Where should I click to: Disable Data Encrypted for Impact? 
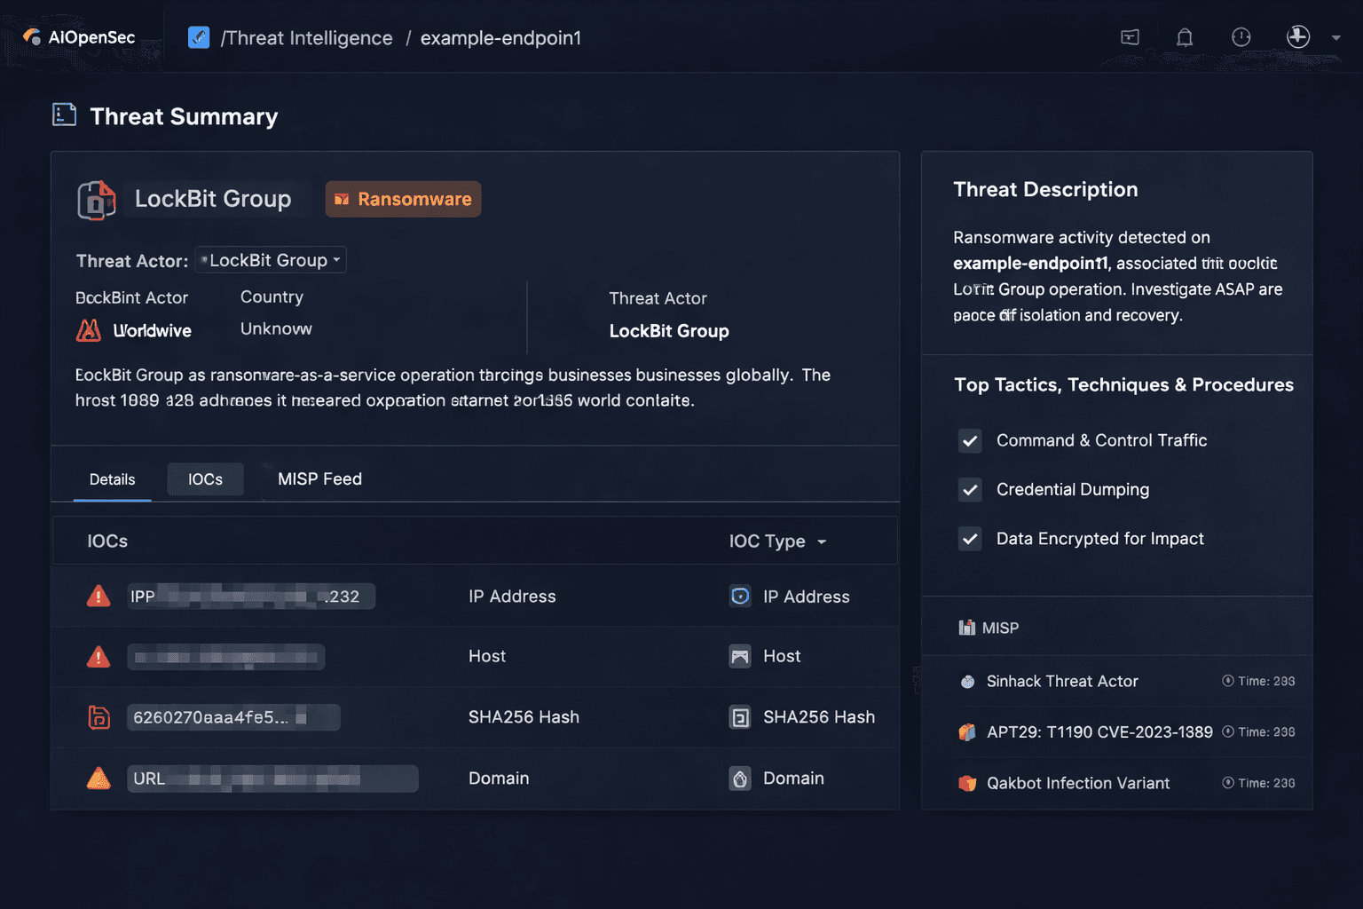pos(970,539)
